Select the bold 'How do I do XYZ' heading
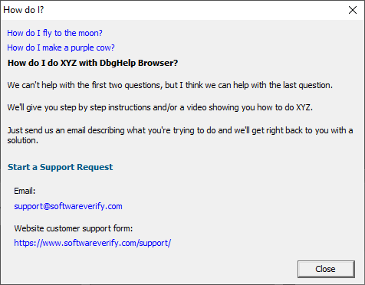This screenshot has height=285, width=365. click(93, 63)
